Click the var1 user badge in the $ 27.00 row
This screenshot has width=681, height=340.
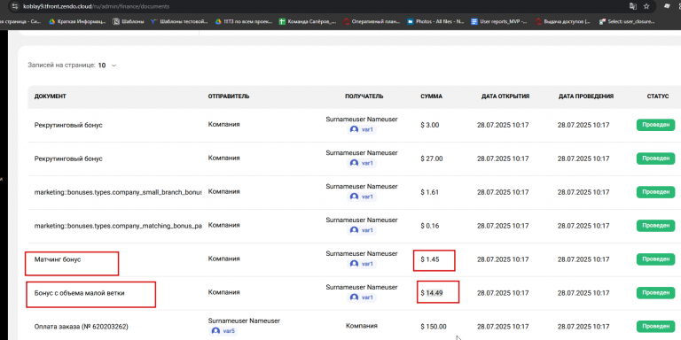point(362,163)
